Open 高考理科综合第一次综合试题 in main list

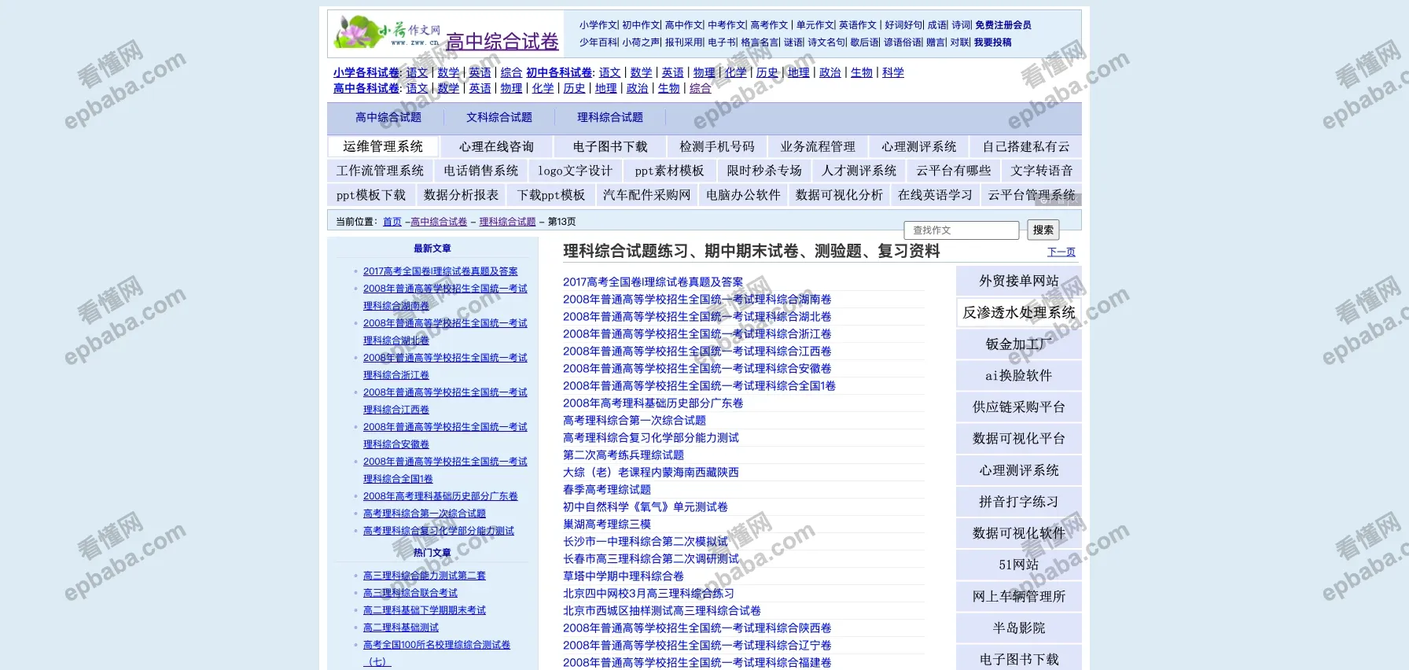(635, 420)
